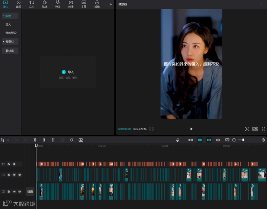
Task: Expand the 云素材 section in sidebar
Action: coord(10,42)
